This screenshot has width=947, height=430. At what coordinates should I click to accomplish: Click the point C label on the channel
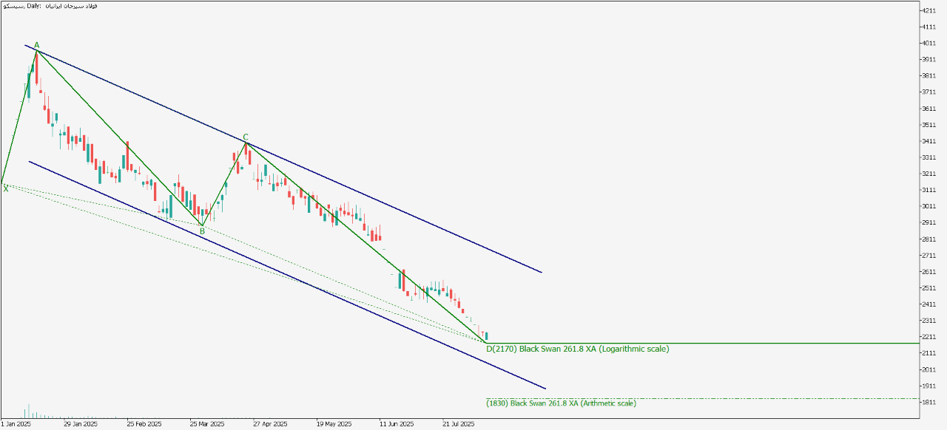click(x=245, y=137)
